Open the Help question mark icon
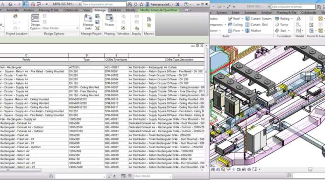325x180 pixels. 186,4
